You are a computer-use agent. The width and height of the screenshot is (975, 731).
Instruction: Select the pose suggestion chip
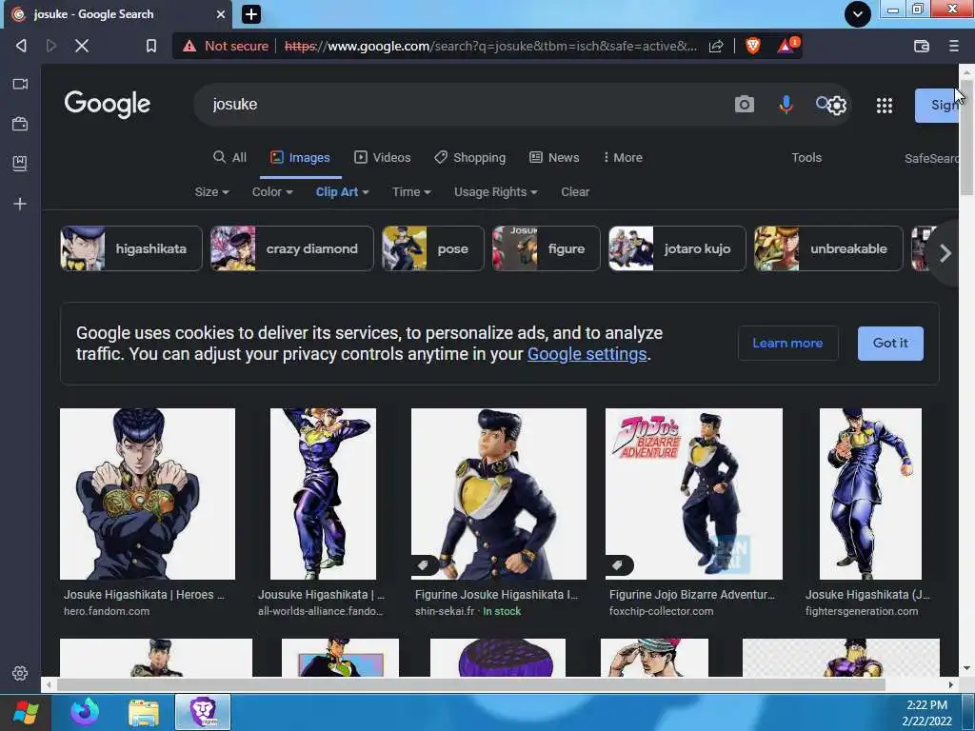coord(433,248)
